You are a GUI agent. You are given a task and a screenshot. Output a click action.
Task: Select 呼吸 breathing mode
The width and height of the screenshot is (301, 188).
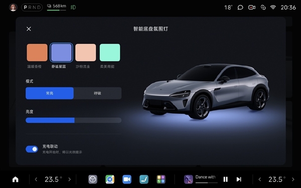pyautogui.click(x=97, y=93)
